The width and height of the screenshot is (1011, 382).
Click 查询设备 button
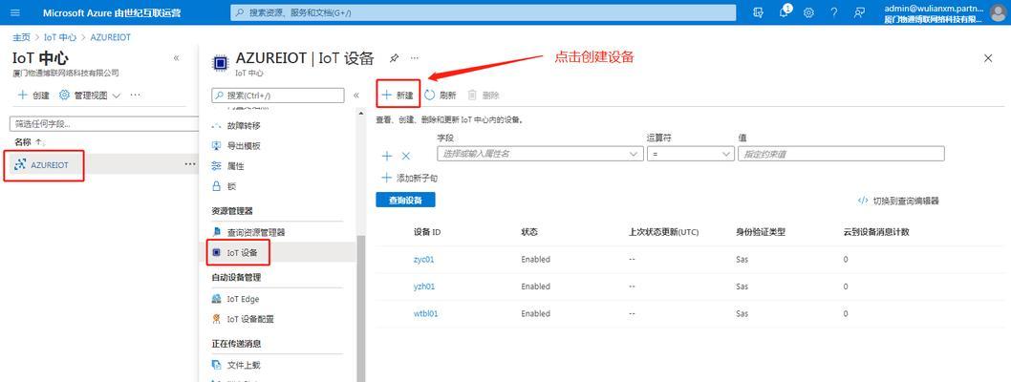[405, 201]
